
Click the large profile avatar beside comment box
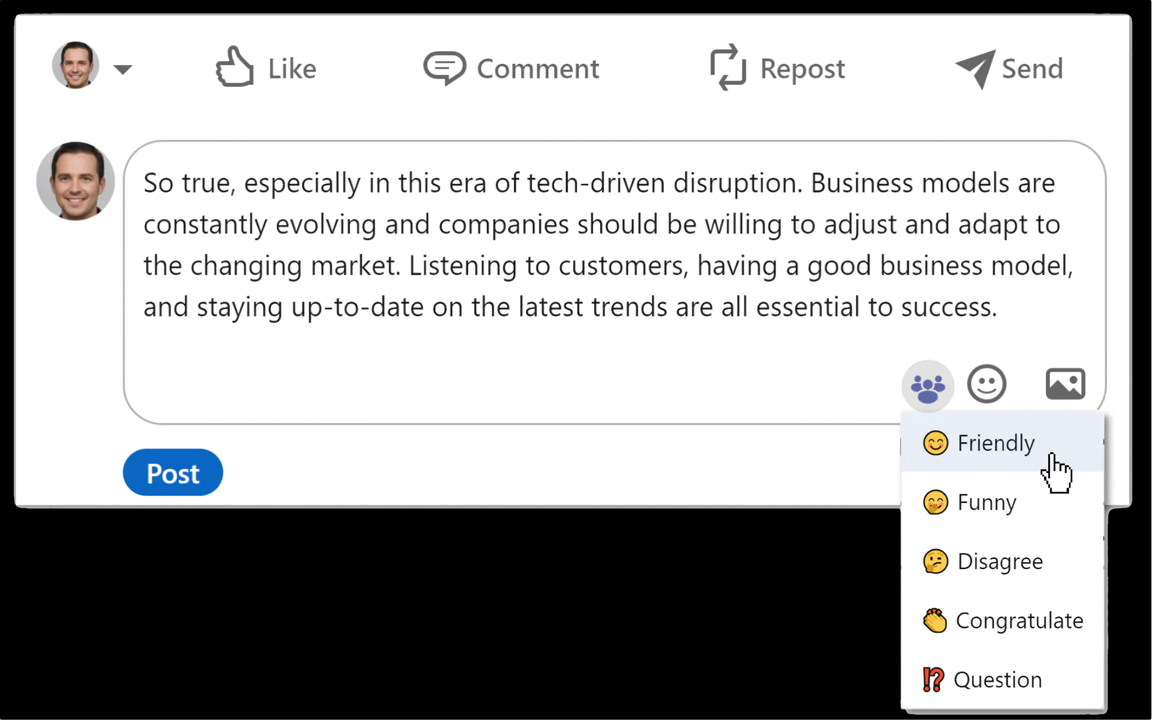[75, 181]
